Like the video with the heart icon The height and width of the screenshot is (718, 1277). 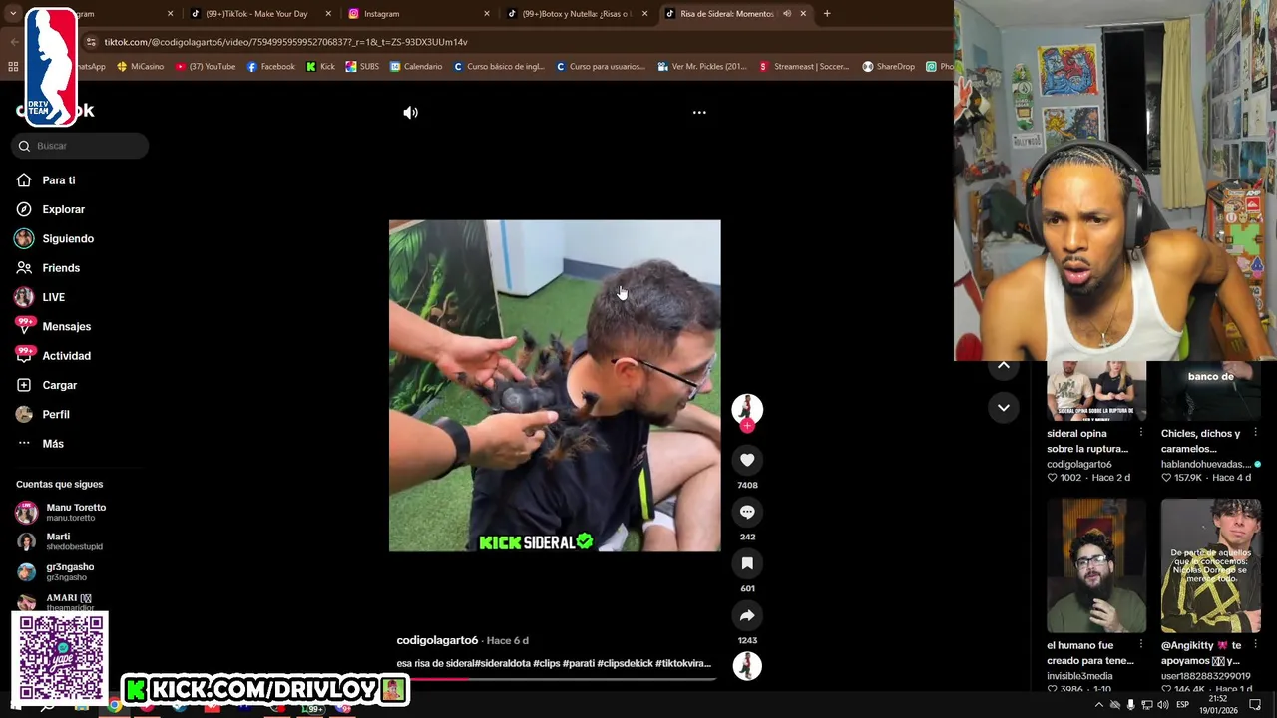[x=747, y=460]
